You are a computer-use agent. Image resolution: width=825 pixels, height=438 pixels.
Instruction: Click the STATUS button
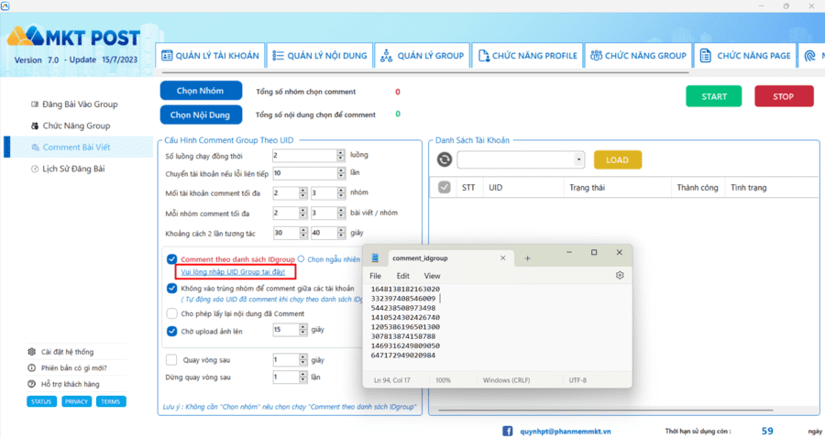pyautogui.click(x=41, y=401)
